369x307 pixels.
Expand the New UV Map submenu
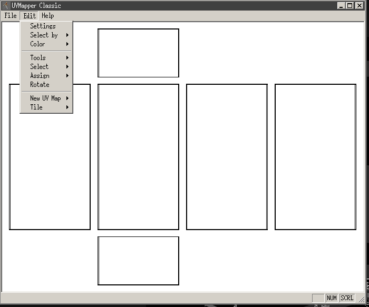pyautogui.click(x=46, y=98)
